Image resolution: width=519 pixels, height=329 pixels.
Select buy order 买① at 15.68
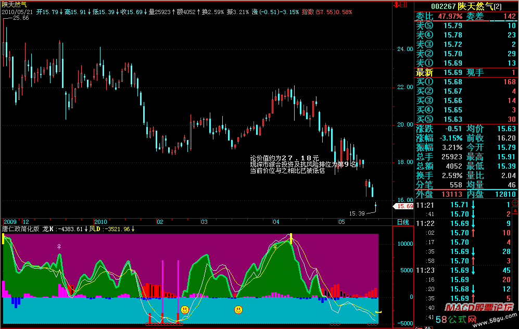coord(466,82)
